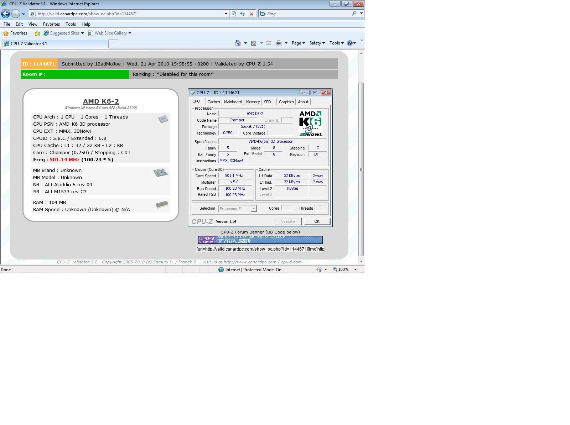Viewport: 570px width, 425px height.
Task: Open the Edit menu
Action: coord(19,24)
